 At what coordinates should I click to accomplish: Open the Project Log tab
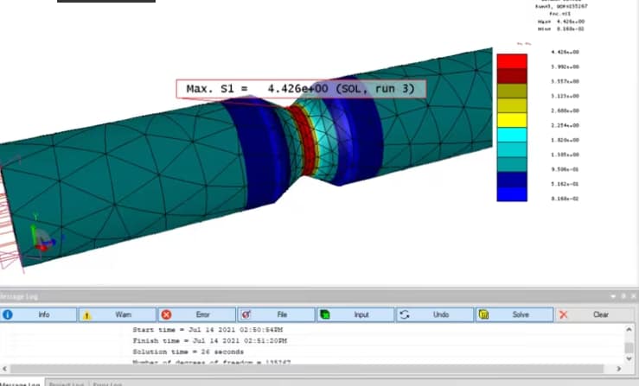point(67,383)
